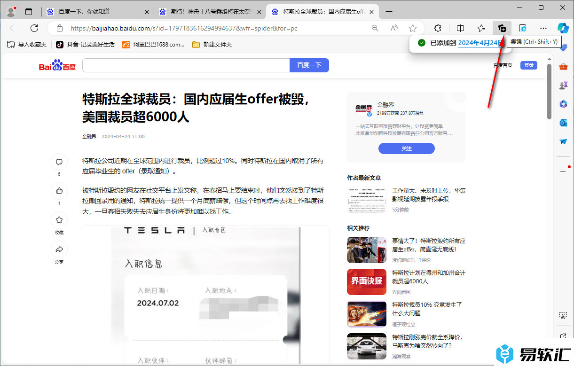Open the Games sidebar icon
This screenshot has width=574, height=366.
coord(563,86)
